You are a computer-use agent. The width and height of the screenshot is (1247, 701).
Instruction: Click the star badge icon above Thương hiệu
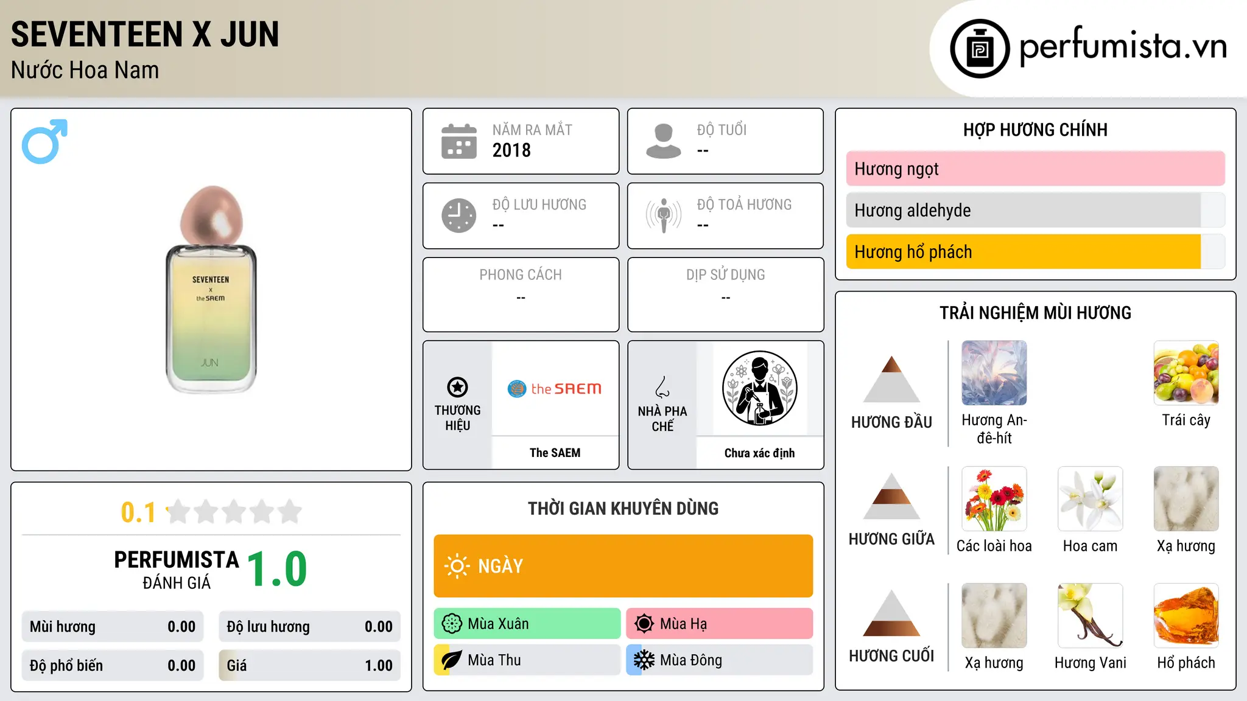pos(457,387)
